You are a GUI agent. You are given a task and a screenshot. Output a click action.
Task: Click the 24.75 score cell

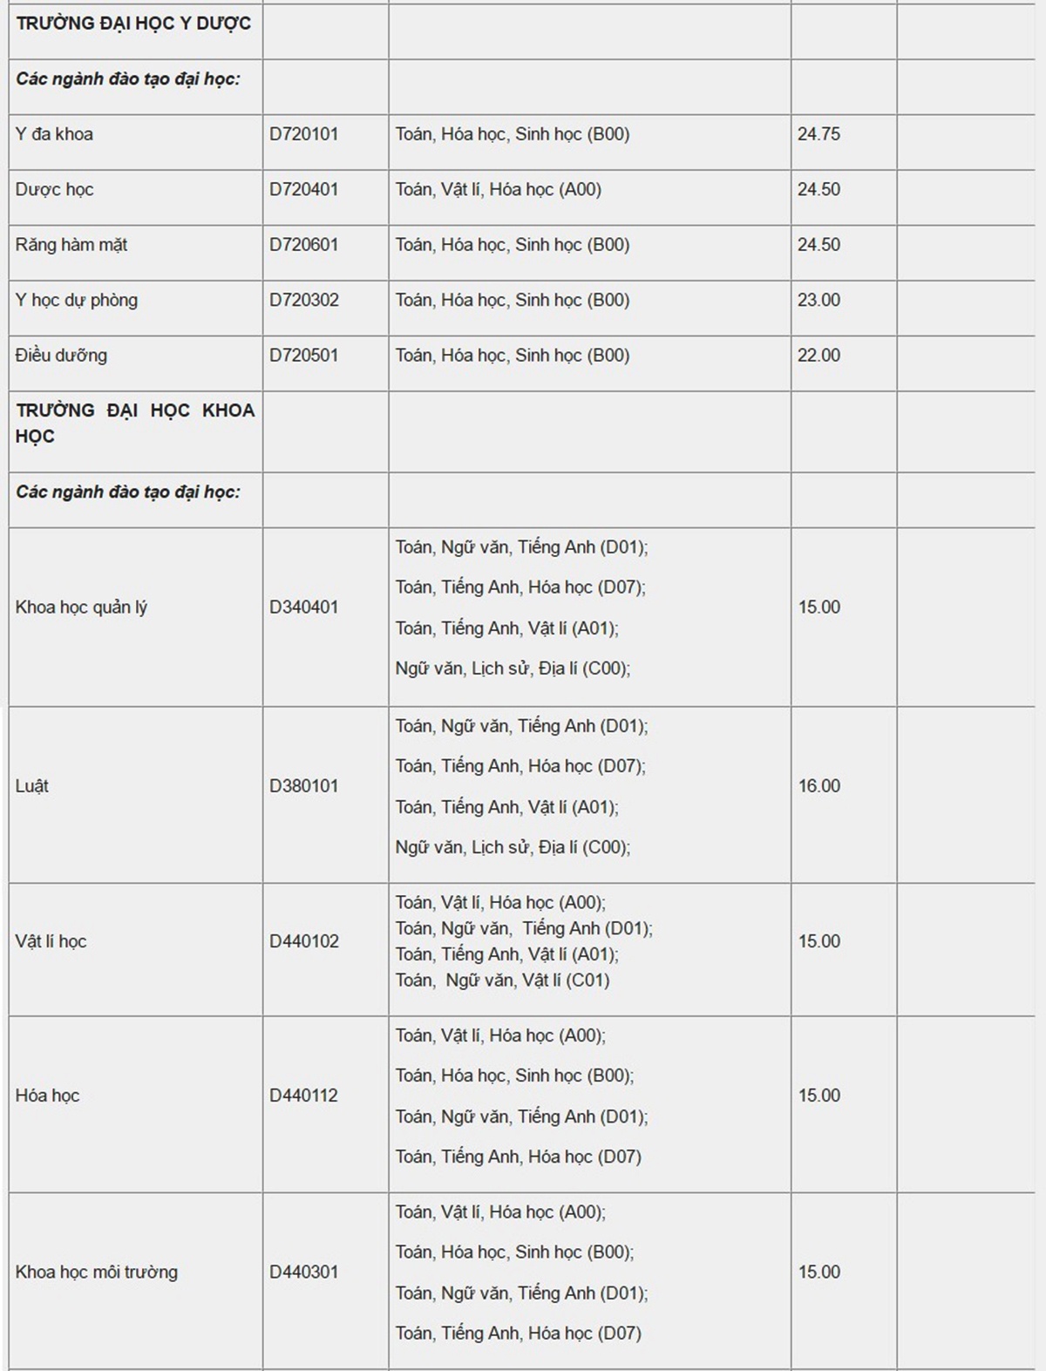tap(818, 134)
